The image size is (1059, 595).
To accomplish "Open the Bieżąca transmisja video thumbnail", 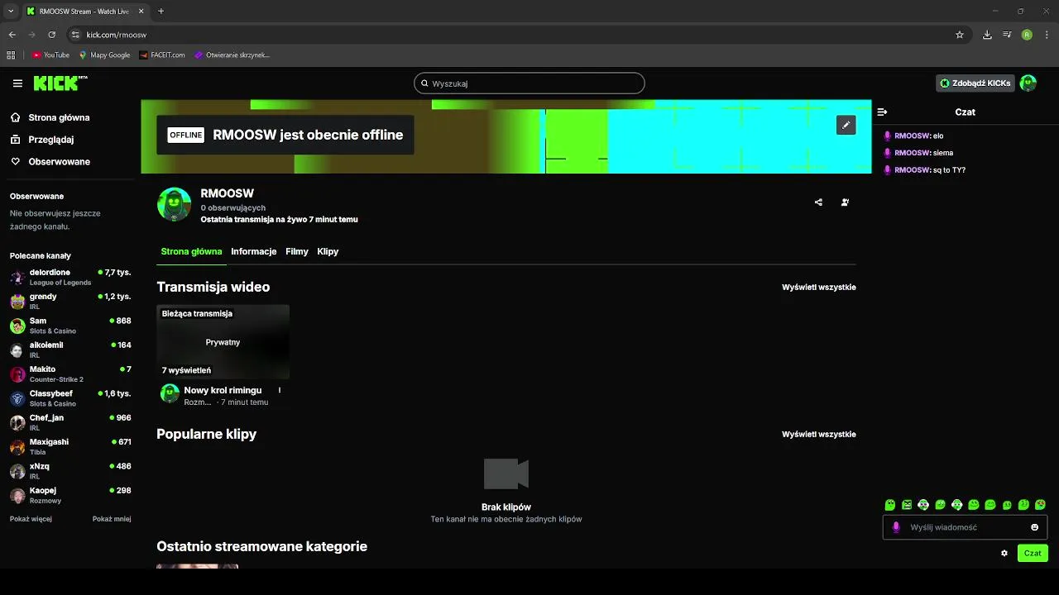I will 223,342.
